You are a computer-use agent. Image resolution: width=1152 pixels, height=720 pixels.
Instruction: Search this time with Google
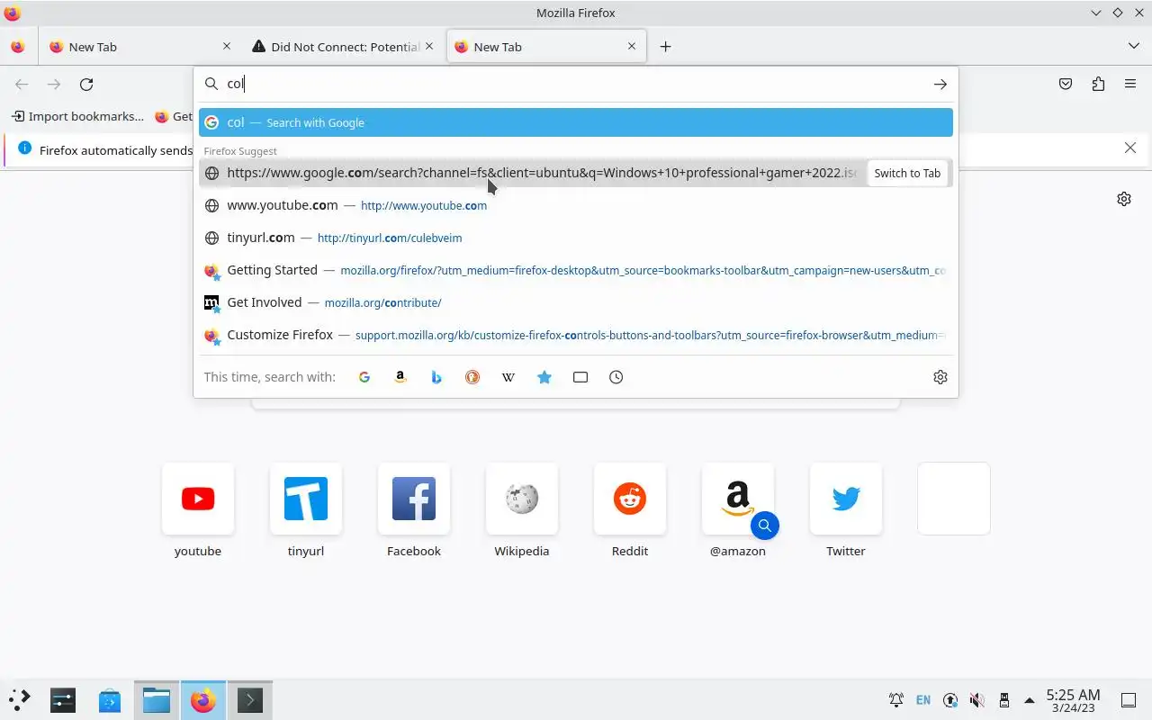pos(364,377)
